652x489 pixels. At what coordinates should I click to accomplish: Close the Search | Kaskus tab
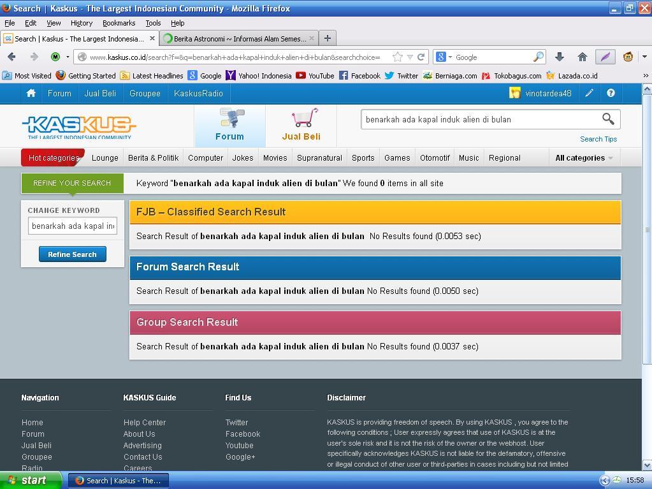point(152,38)
